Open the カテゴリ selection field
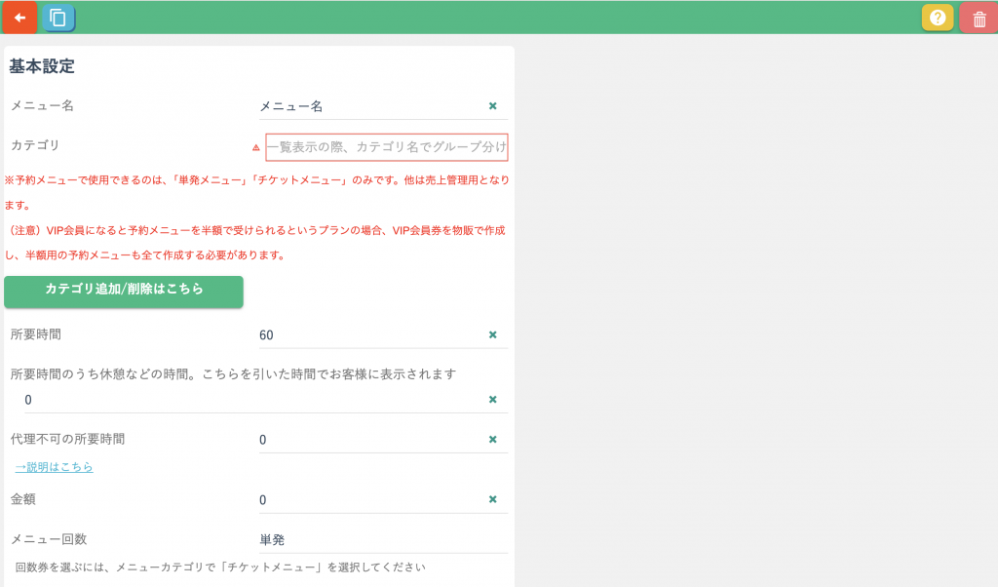Viewport: 998px width, 587px height. click(387, 147)
